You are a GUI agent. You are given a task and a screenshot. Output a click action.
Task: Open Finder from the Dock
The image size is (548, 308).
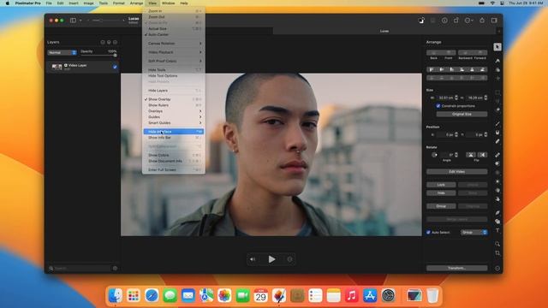(116, 296)
